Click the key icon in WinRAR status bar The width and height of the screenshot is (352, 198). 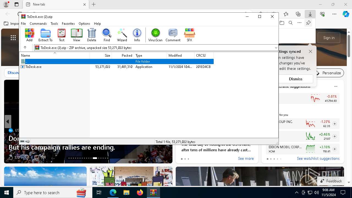coord(28,141)
